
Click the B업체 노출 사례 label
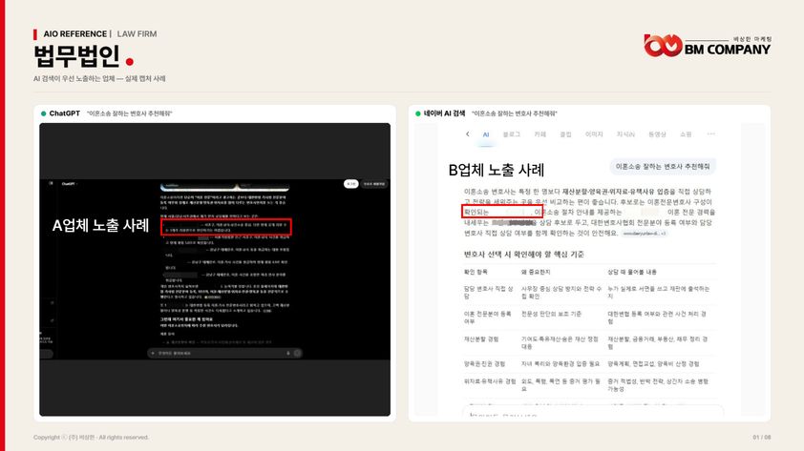(x=497, y=170)
